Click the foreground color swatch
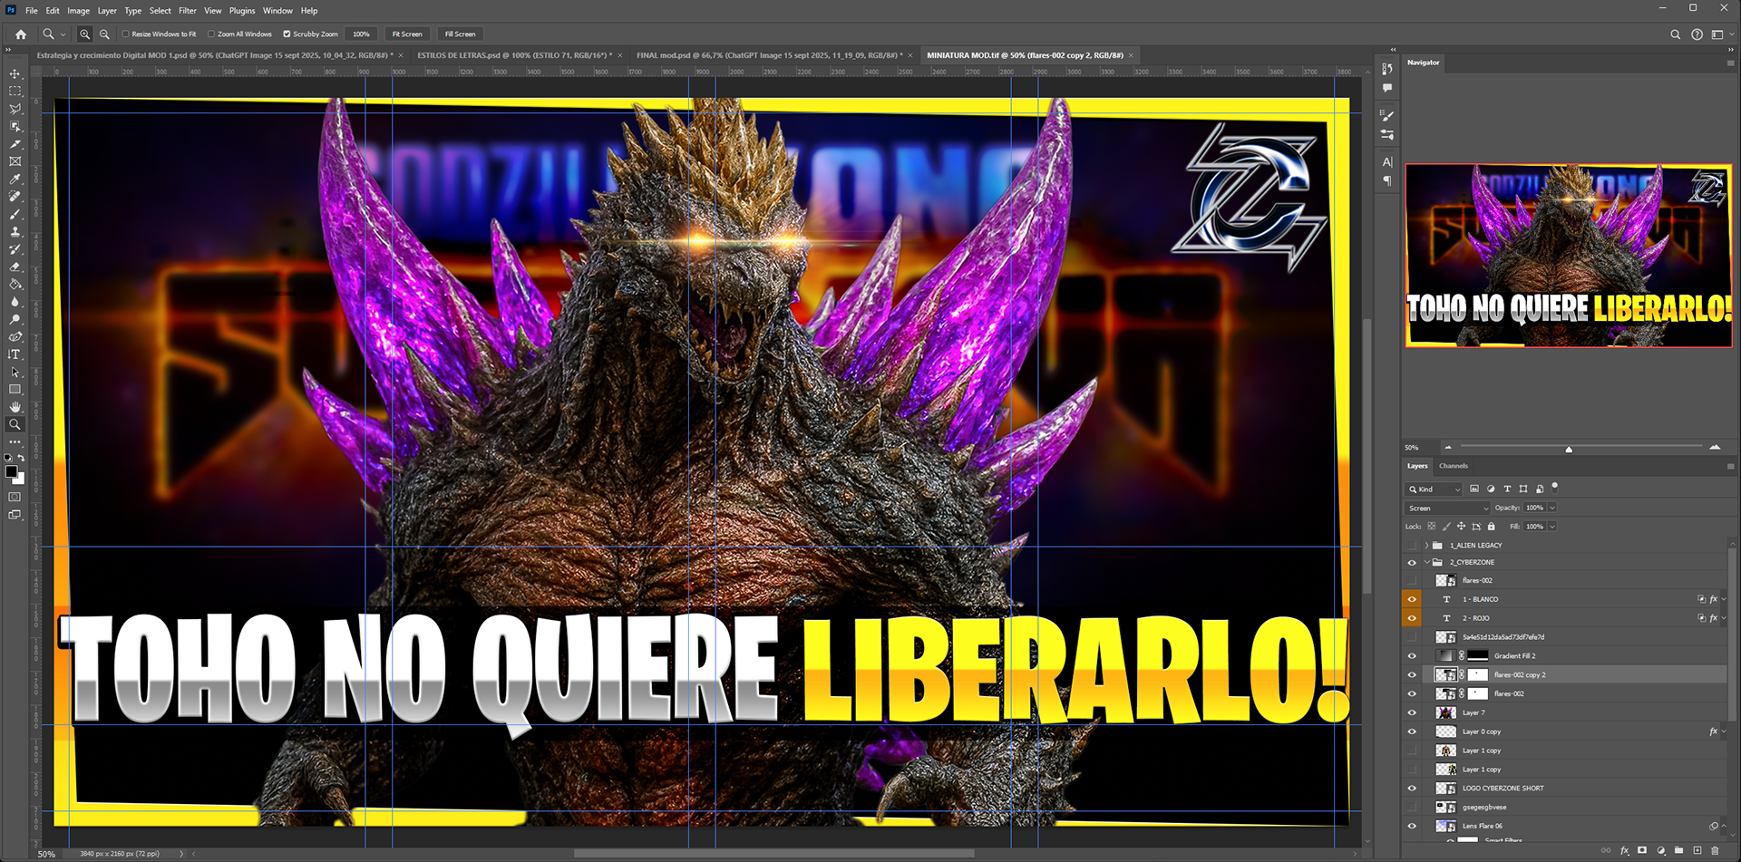 (x=11, y=471)
